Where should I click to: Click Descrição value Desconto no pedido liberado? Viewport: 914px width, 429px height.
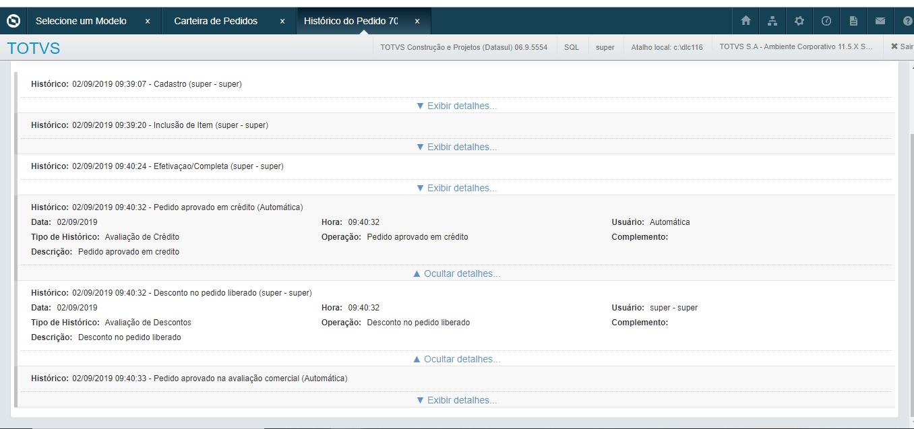pos(129,337)
